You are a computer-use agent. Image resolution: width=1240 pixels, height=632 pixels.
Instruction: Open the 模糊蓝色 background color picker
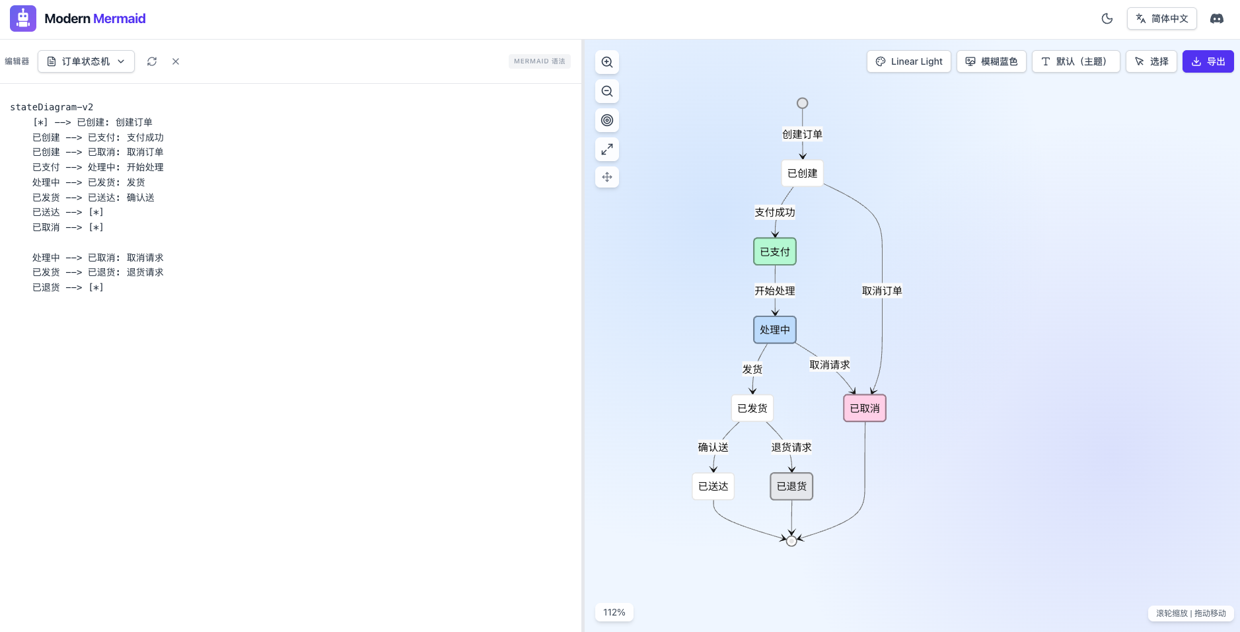click(991, 61)
